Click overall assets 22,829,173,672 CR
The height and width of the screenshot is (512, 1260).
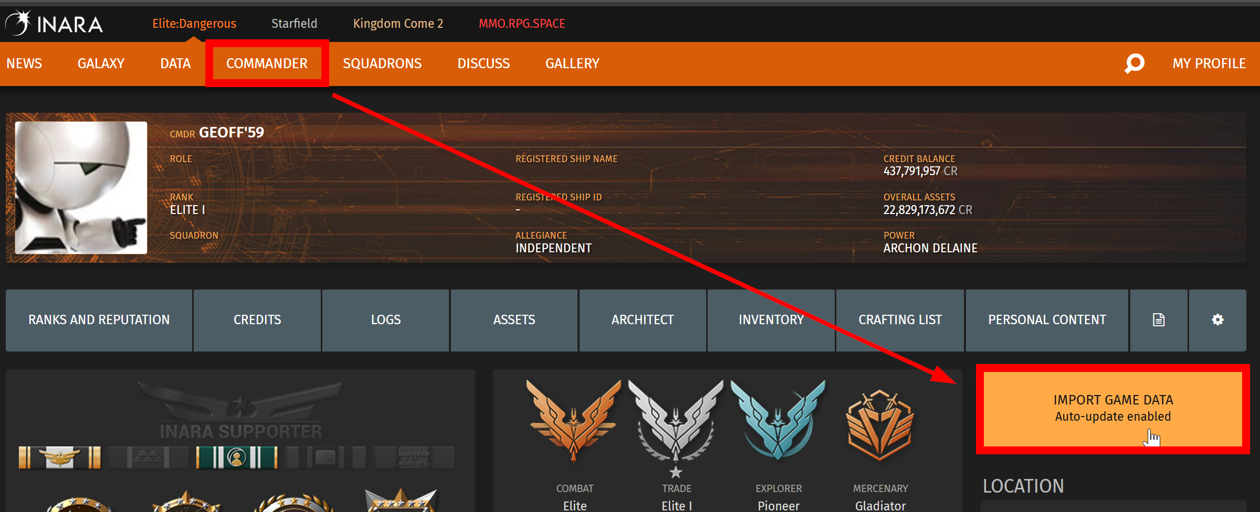tap(928, 210)
